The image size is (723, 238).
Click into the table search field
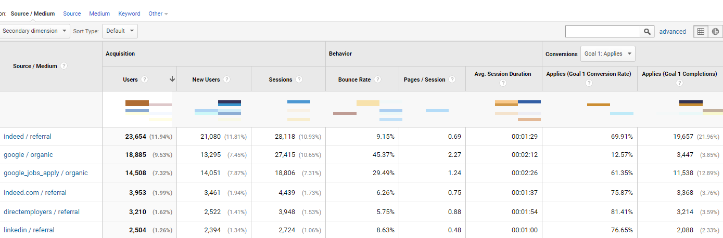point(603,31)
